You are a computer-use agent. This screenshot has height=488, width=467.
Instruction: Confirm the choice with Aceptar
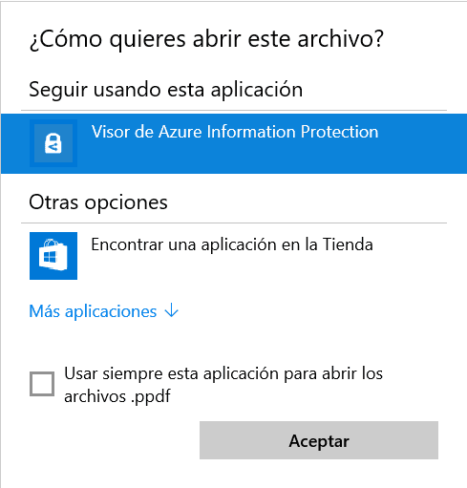pyautogui.click(x=319, y=440)
